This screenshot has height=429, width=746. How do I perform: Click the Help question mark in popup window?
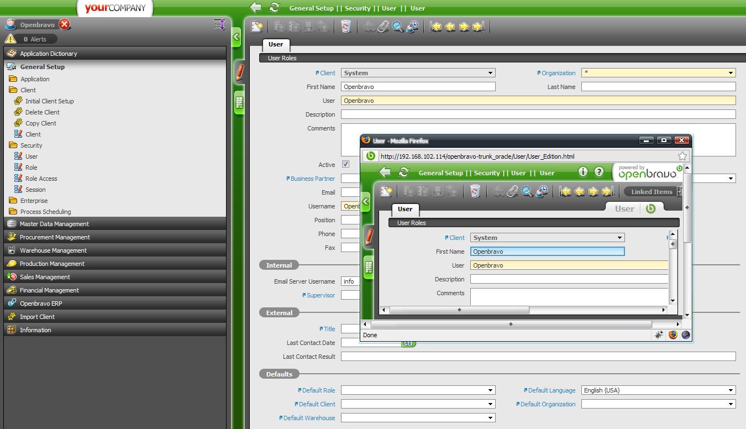coord(598,172)
